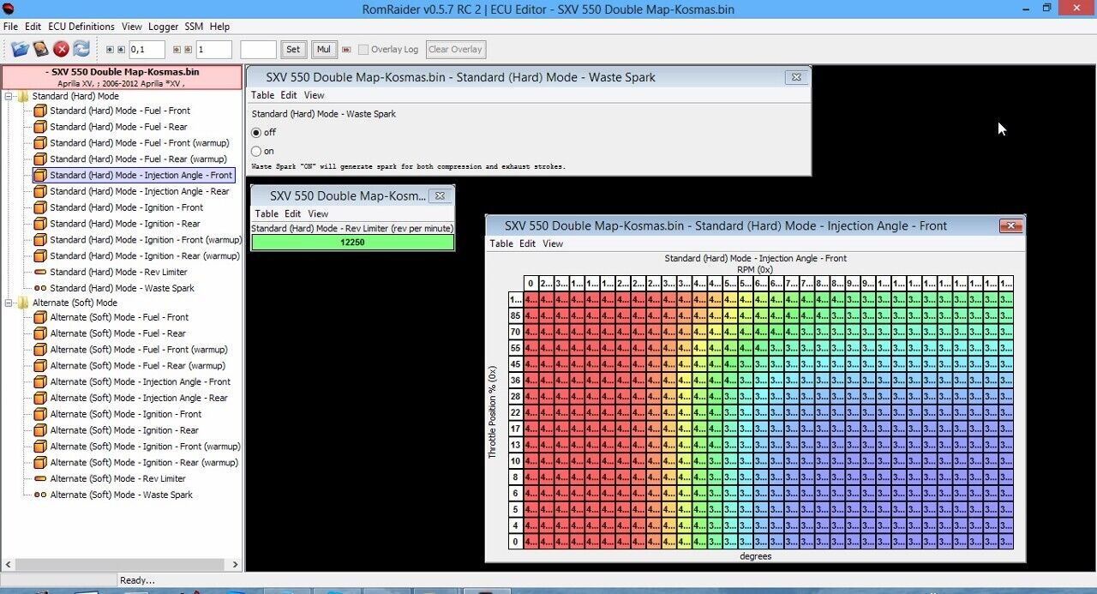Click table icon of Alternate Injection Angle - Rear
The image size is (1097, 594).
(40, 398)
